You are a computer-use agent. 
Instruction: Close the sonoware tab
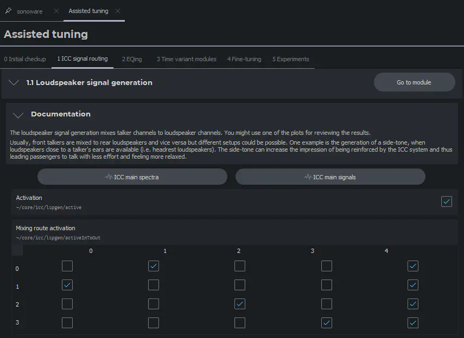point(56,11)
